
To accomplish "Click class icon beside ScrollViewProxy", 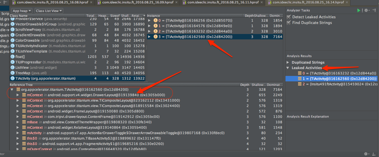I will coord(12,30).
